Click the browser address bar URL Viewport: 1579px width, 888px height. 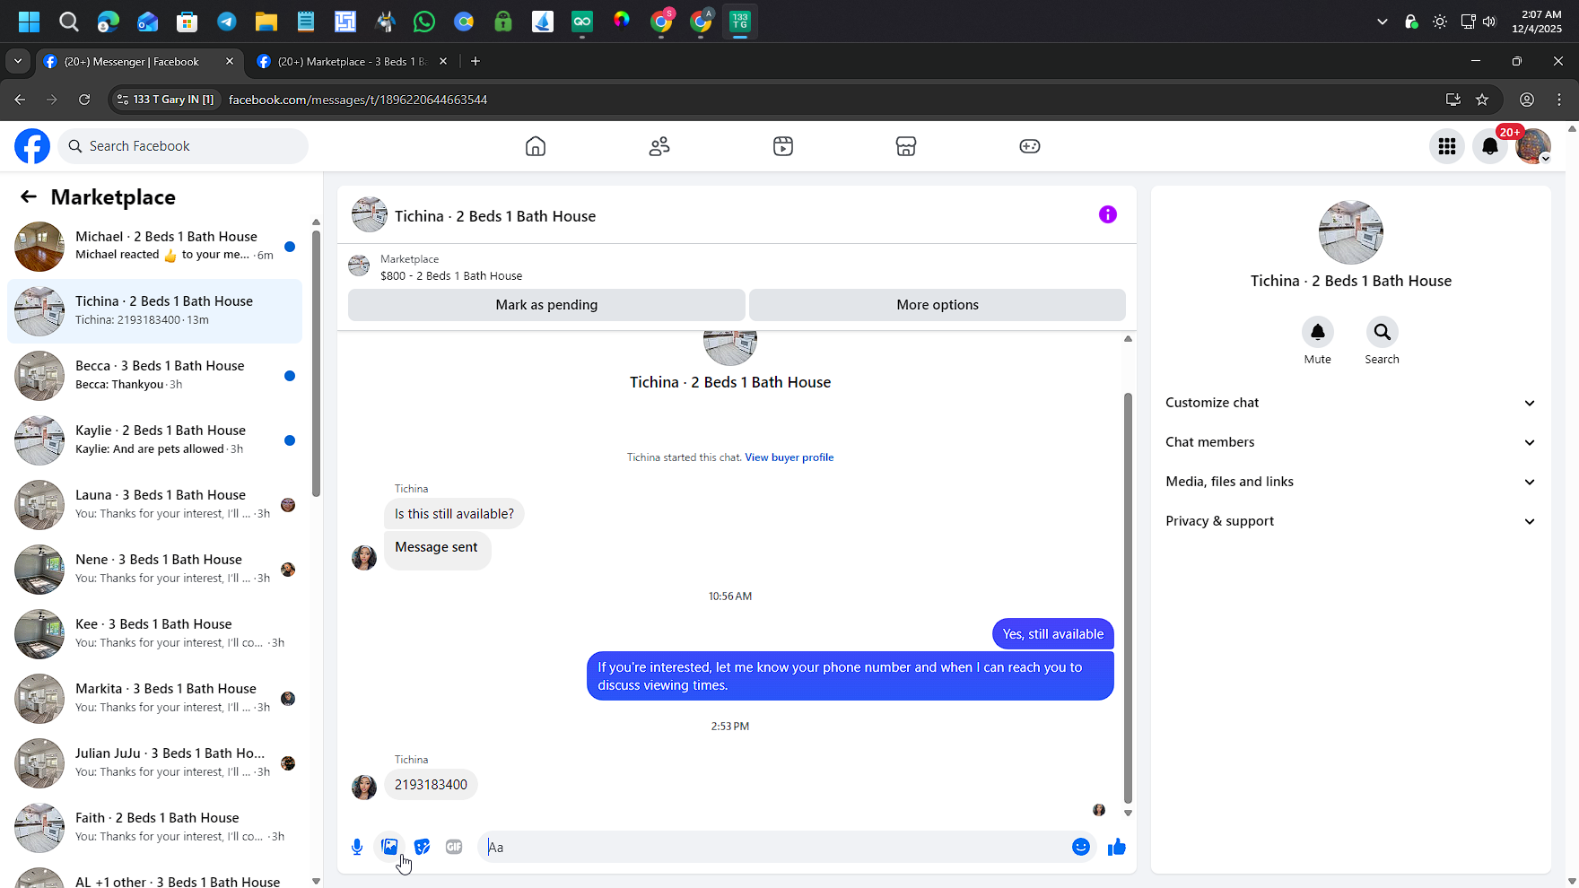point(358,100)
